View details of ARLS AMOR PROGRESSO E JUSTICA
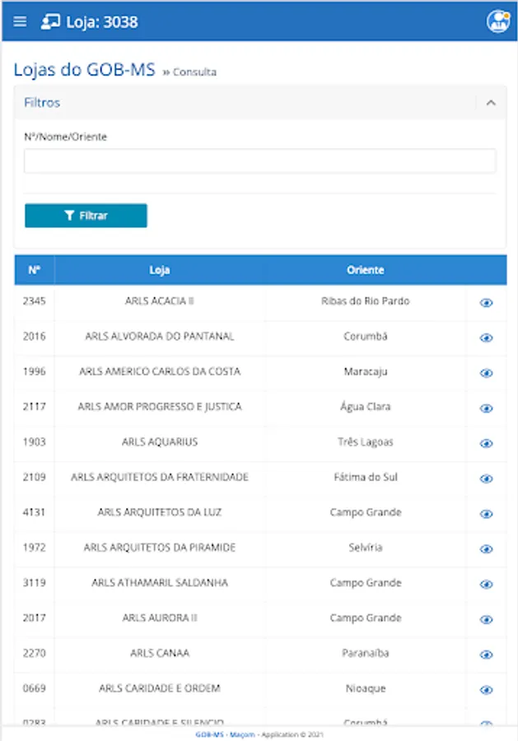 487,408
